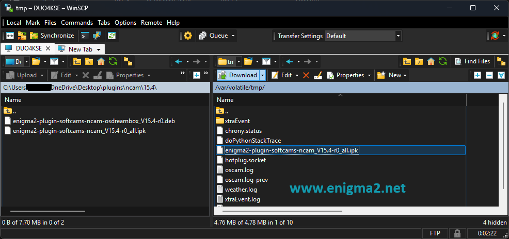
Task: Click local panel select files plus icon
Action: [196, 75]
